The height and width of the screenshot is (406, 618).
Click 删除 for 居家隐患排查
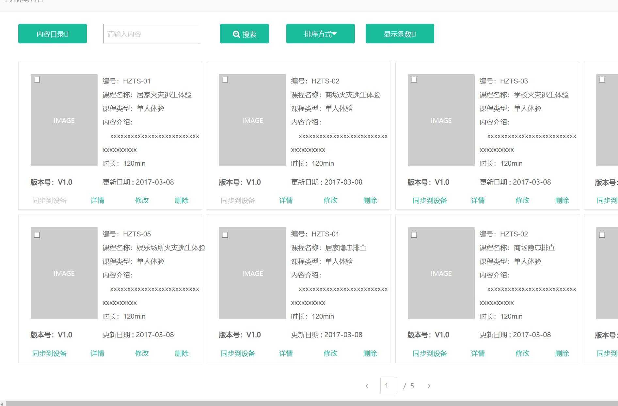pos(370,353)
